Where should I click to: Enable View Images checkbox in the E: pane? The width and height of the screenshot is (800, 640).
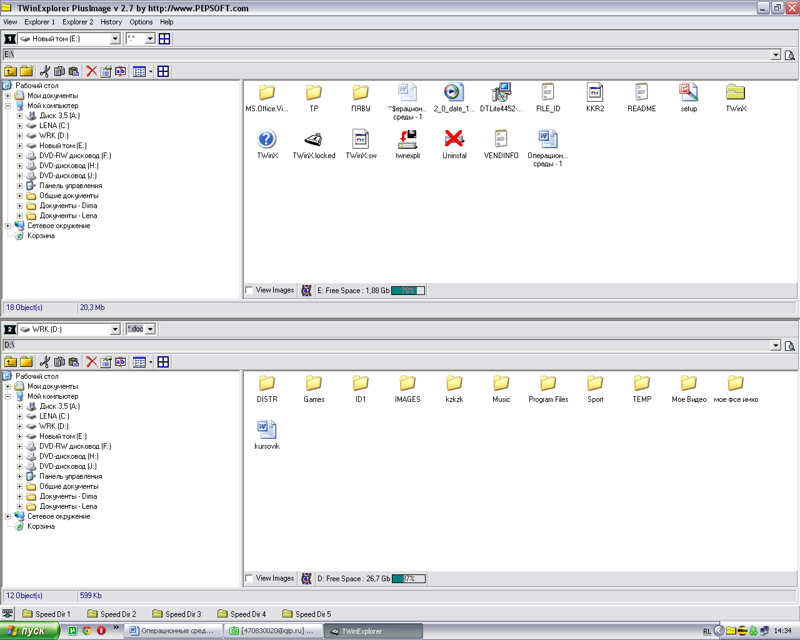249,290
